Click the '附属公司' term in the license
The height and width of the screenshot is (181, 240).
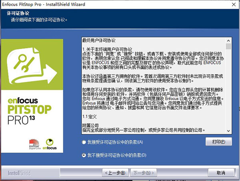click(x=90, y=125)
